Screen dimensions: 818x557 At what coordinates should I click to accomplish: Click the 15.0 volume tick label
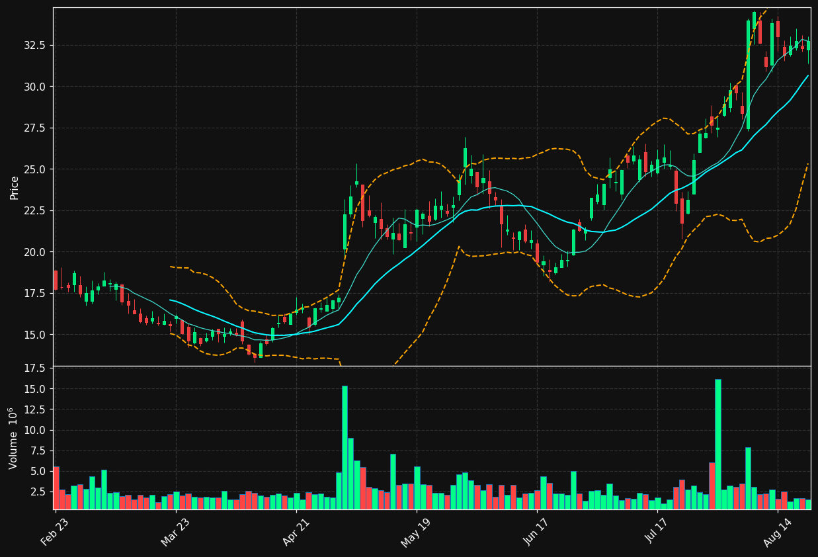pos(35,389)
